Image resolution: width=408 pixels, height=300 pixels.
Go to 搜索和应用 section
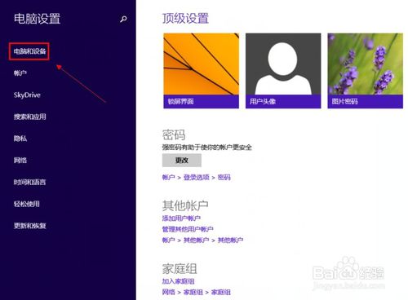(x=29, y=117)
